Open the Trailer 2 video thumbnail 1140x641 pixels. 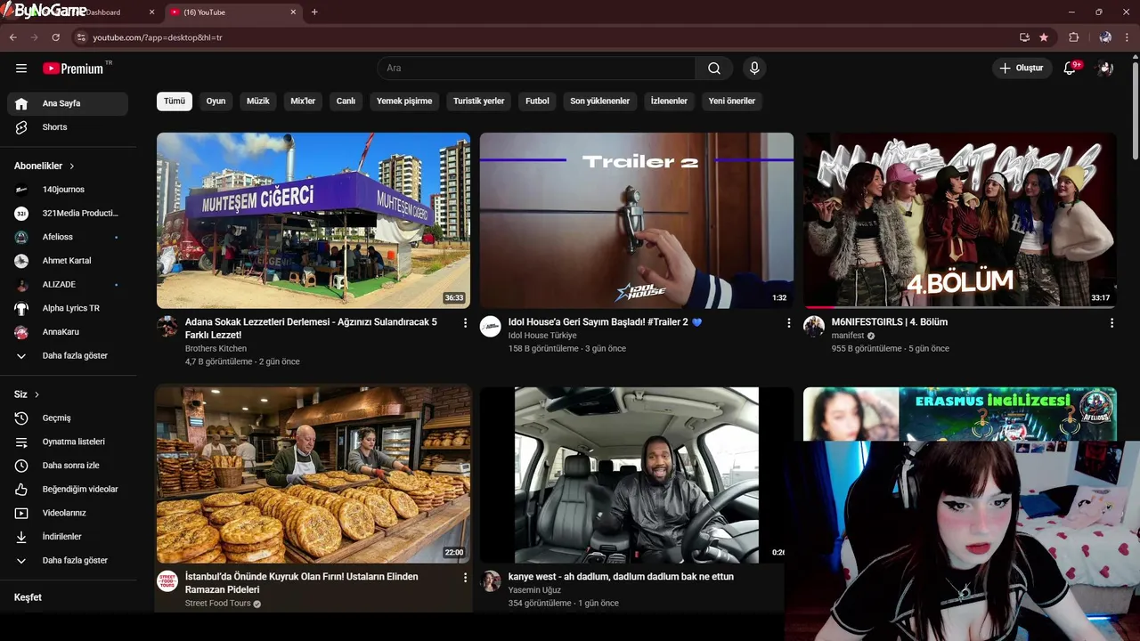[x=637, y=221]
